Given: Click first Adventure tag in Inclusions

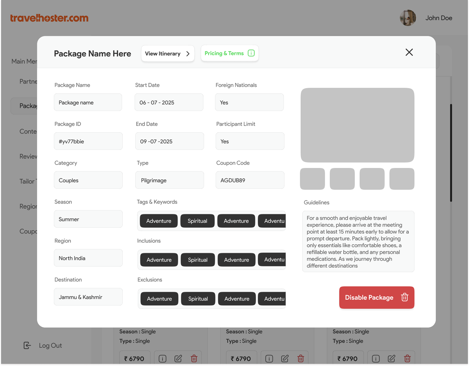Looking at the screenshot, I should tap(159, 260).
